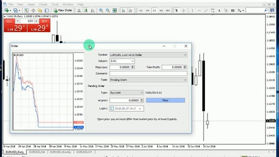Open the Help menu
This screenshot has width=279, height=157.
(80, 4)
